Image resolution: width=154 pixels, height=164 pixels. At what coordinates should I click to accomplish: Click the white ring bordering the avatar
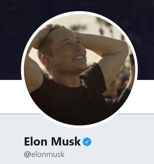pyautogui.click(x=80, y=12)
